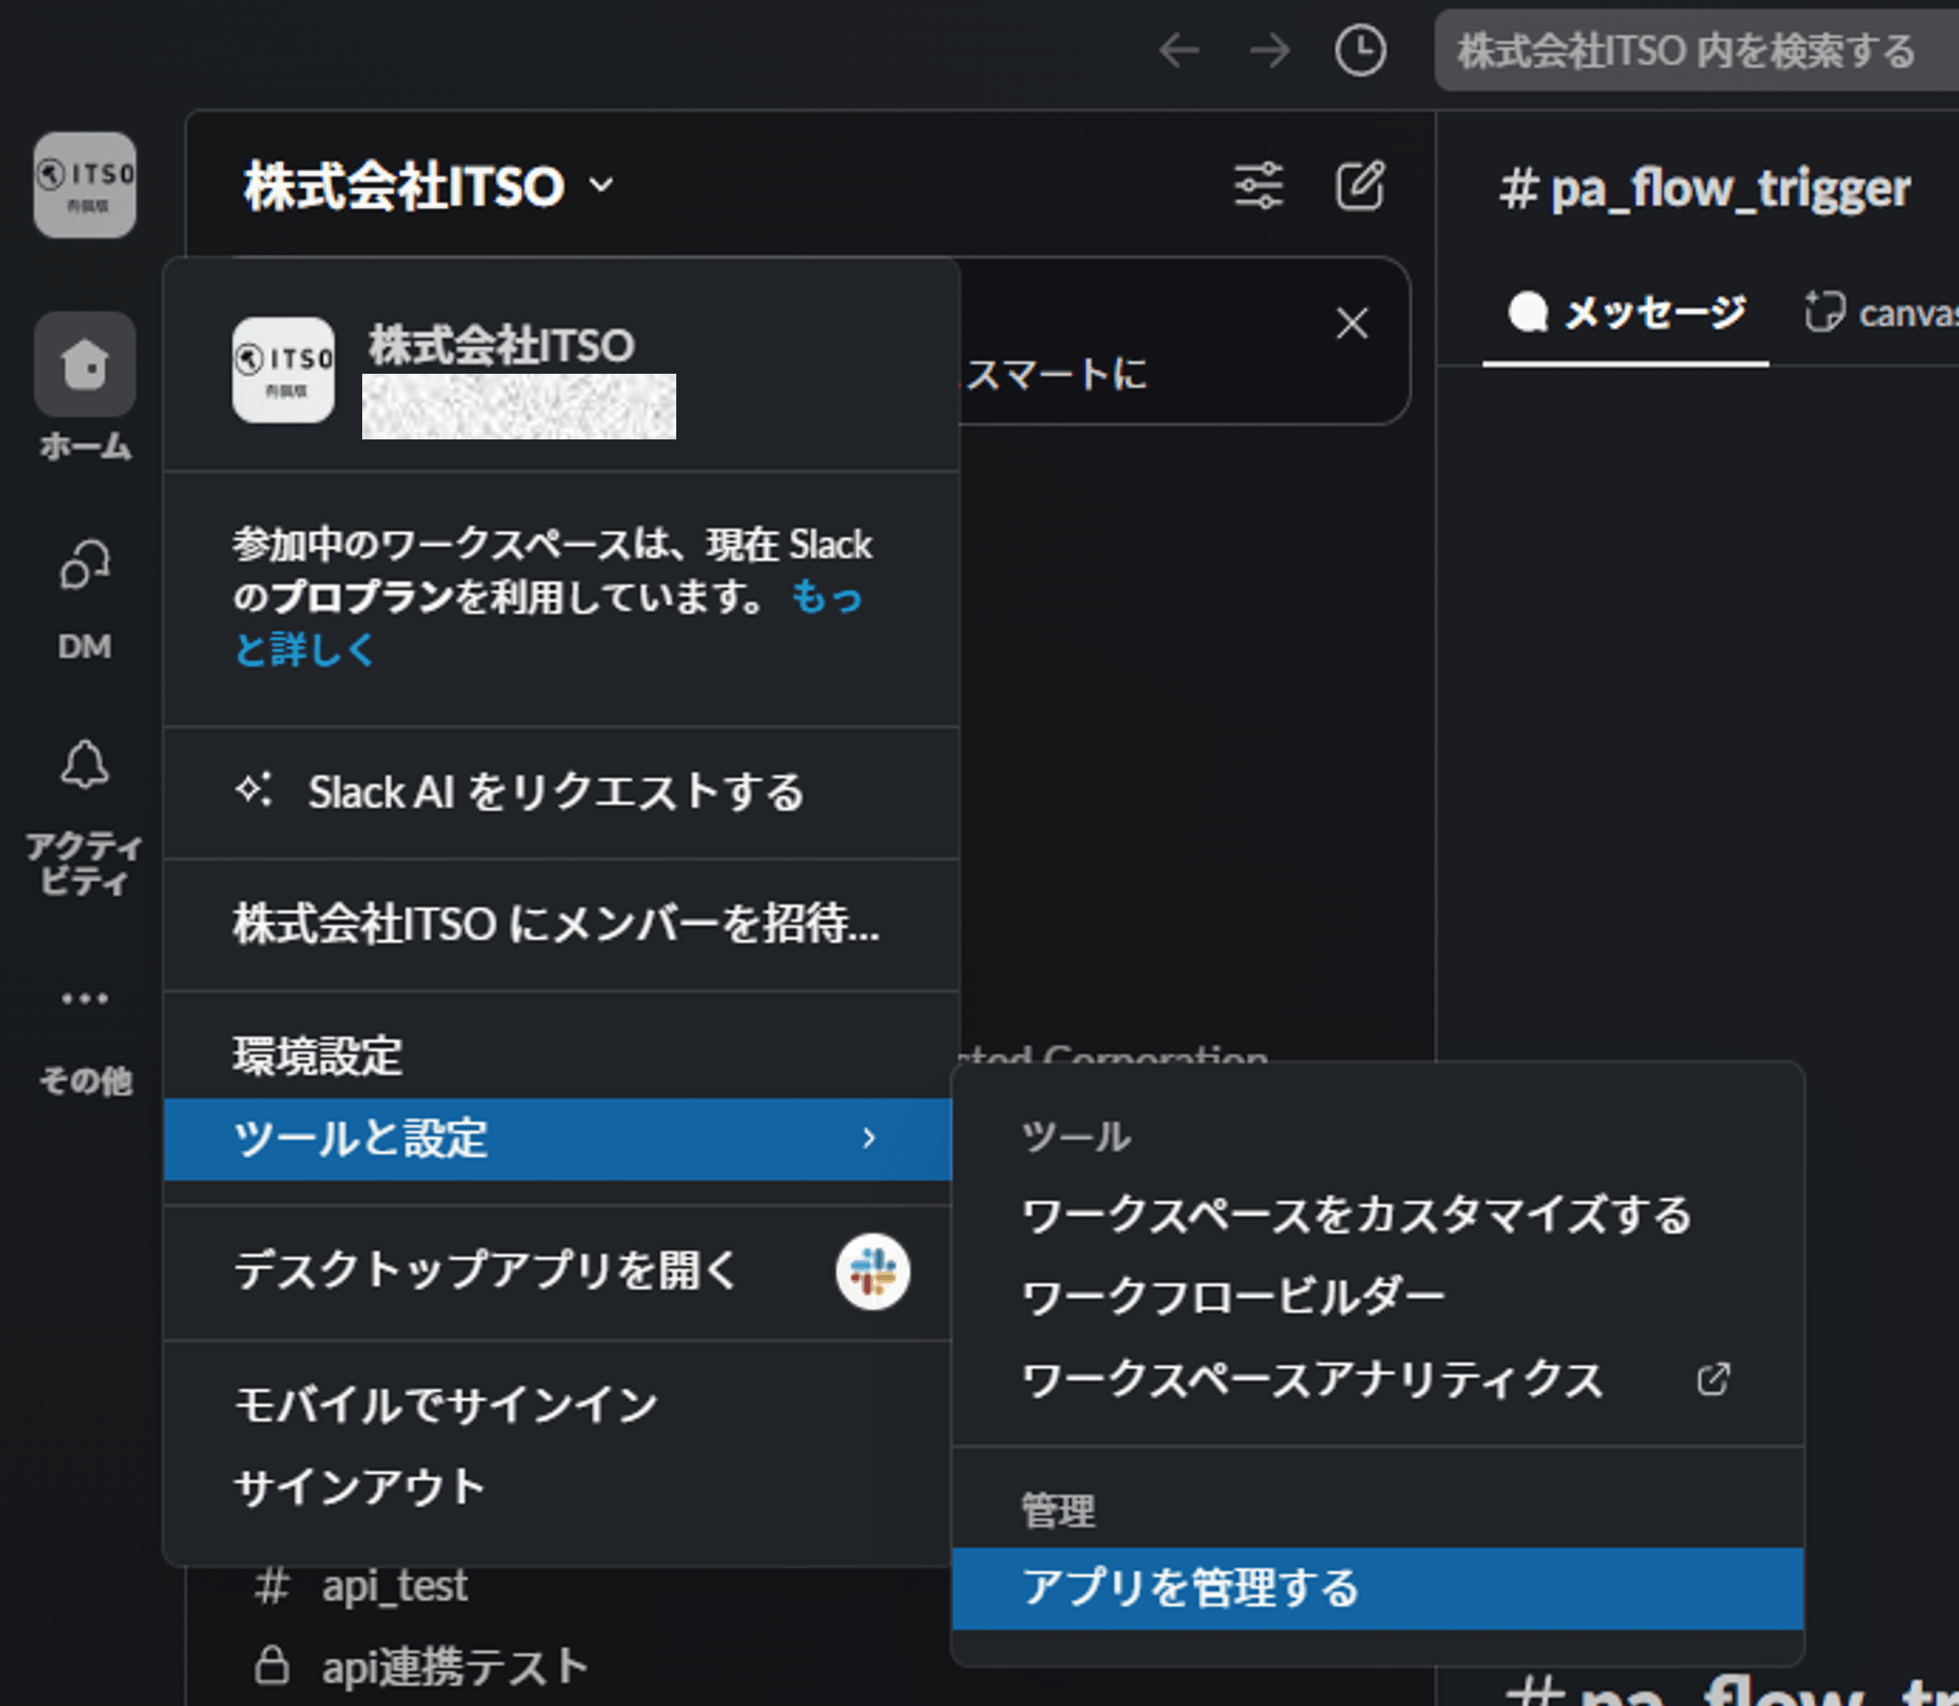Open ワークフロービルダー from the tools submenu
Image resolution: width=1959 pixels, height=1706 pixels.
(1232, 1297)
